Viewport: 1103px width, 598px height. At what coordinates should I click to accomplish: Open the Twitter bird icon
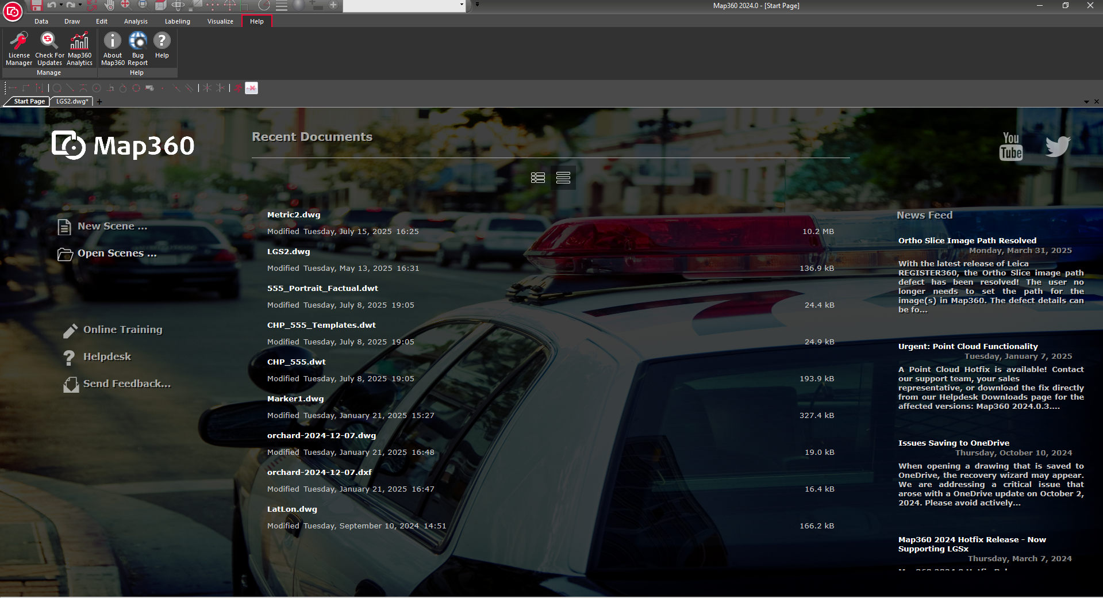[1058, 147]
